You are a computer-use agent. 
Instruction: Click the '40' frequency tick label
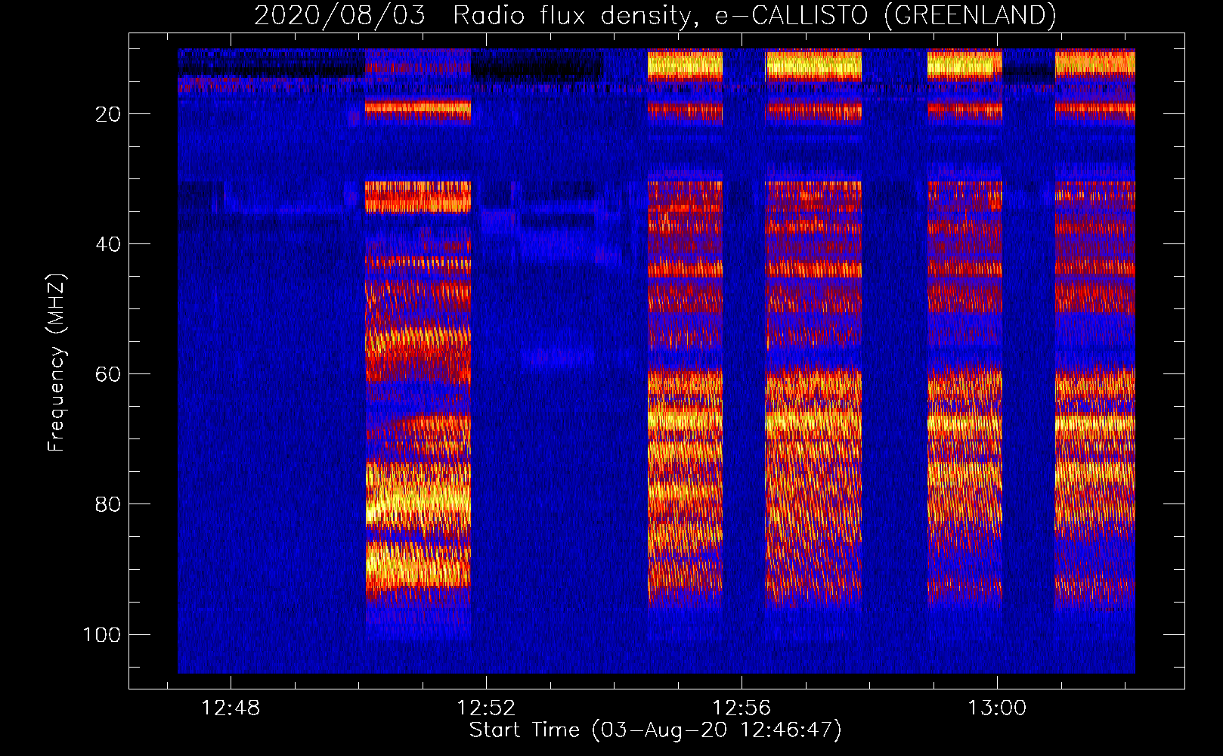coord(108,244)
